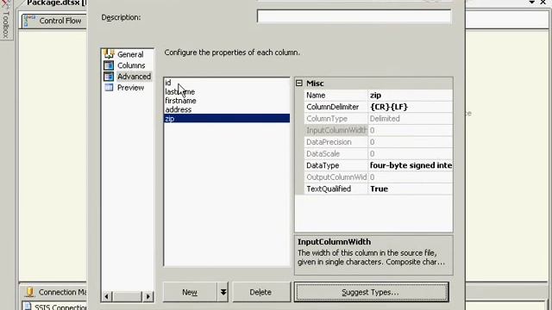Image resolution: width=552 pixels, height=310 pixels.
Task: Collapse the Misc property category
Action: coord(299,84)
